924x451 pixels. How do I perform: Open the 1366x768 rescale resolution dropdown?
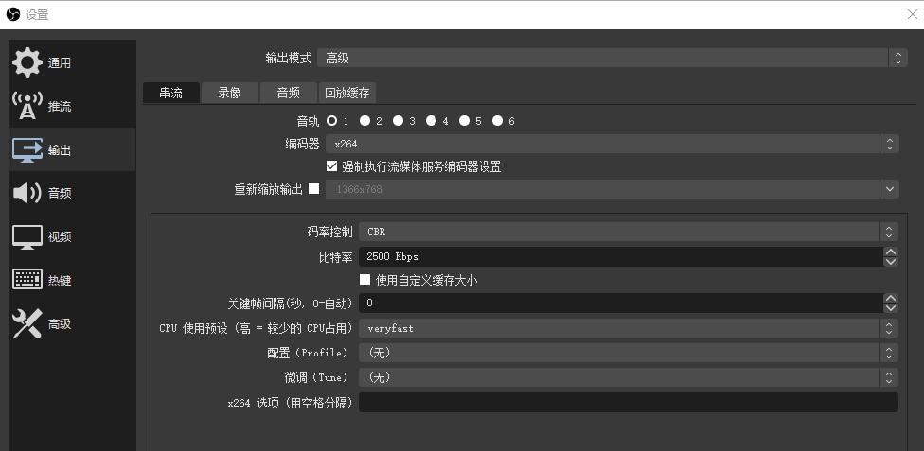(613, 189)
